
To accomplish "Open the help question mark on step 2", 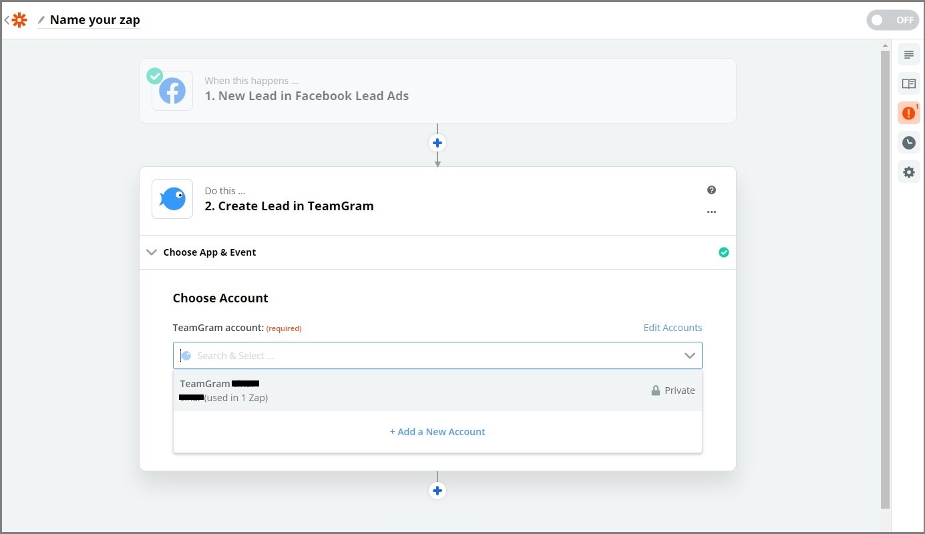I will 711,190.
